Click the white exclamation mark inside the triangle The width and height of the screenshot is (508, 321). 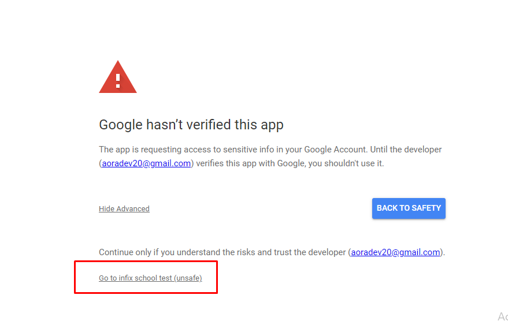click(x=118, y=81)
